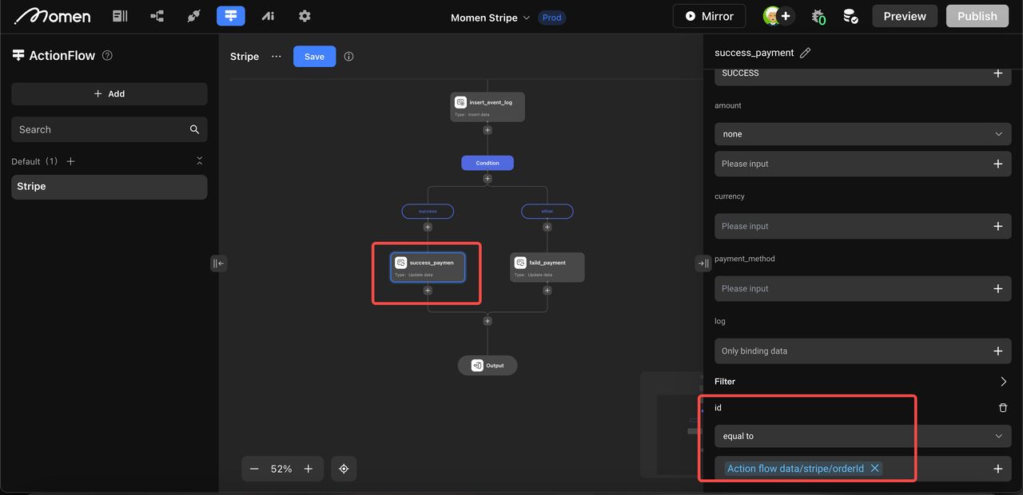Zoom out with the minus button

pyautogui.click(x=254, y=469)
